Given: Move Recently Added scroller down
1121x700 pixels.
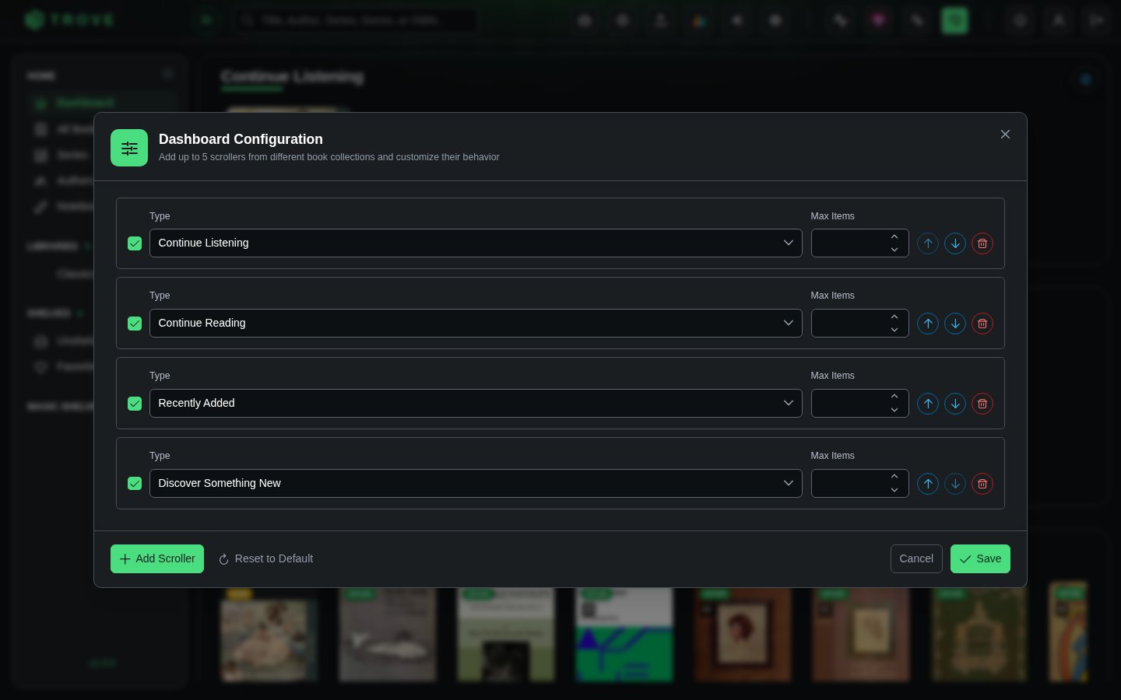Looking at the screenshot, I should (955, 404).
